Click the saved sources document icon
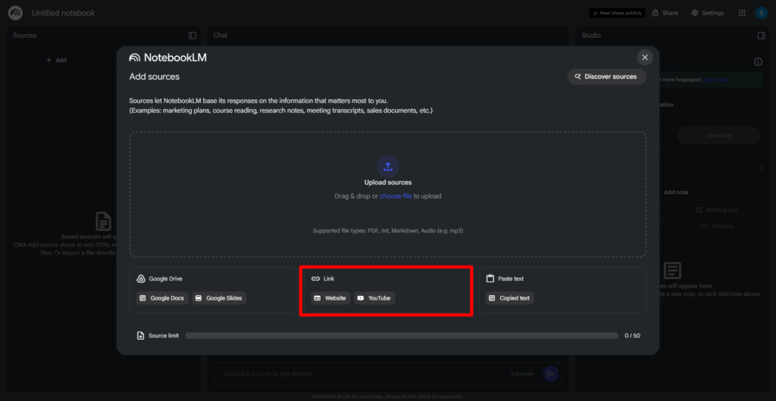 point(103,221)
